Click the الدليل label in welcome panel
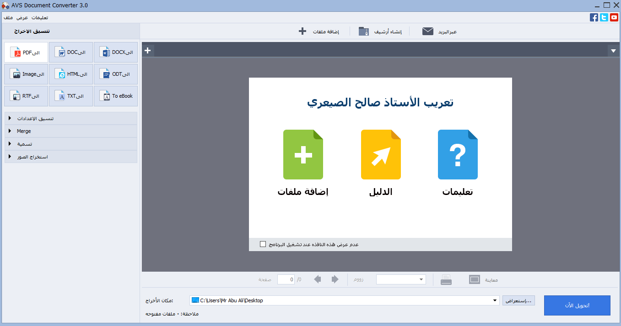 coord(381,192)
